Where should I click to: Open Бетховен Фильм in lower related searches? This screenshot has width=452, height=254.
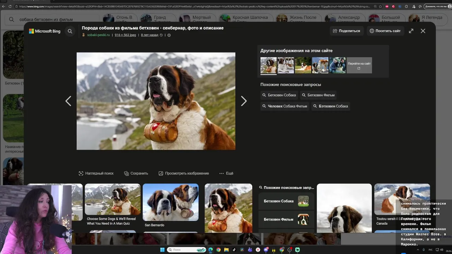[x=286, y=219]
